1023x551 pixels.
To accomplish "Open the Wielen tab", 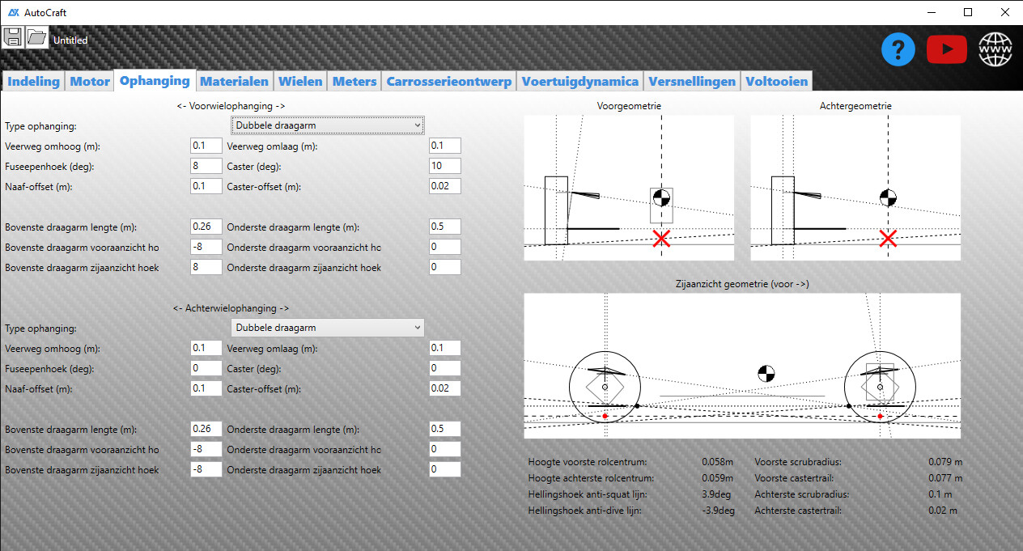I will (x=300, y=81).
